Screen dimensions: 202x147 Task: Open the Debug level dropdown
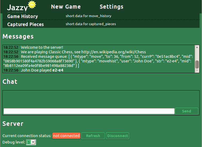31,142
